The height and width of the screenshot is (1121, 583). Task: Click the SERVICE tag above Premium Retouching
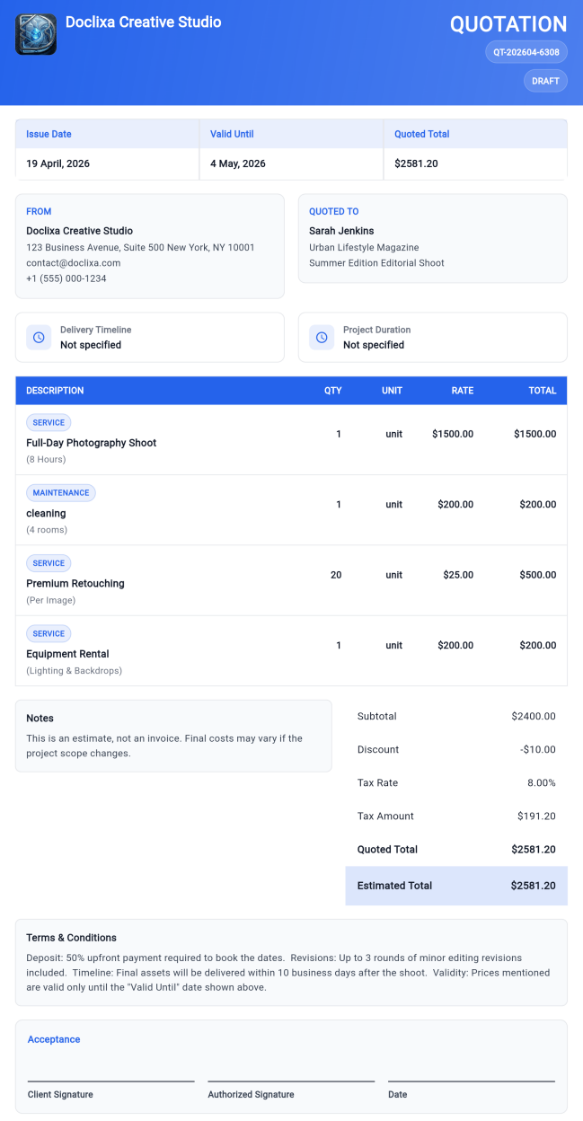(x=49, y=563)
